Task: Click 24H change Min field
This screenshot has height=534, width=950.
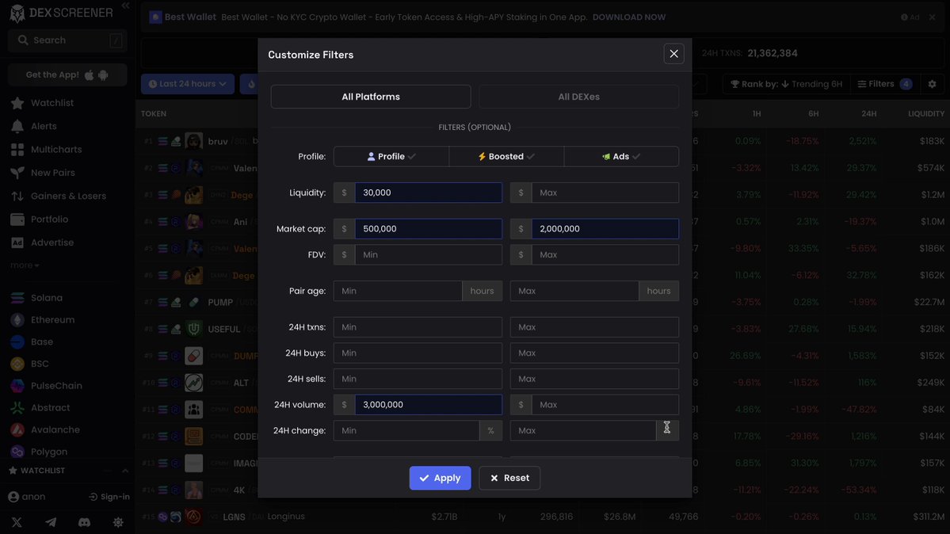Action: point(406,431)
